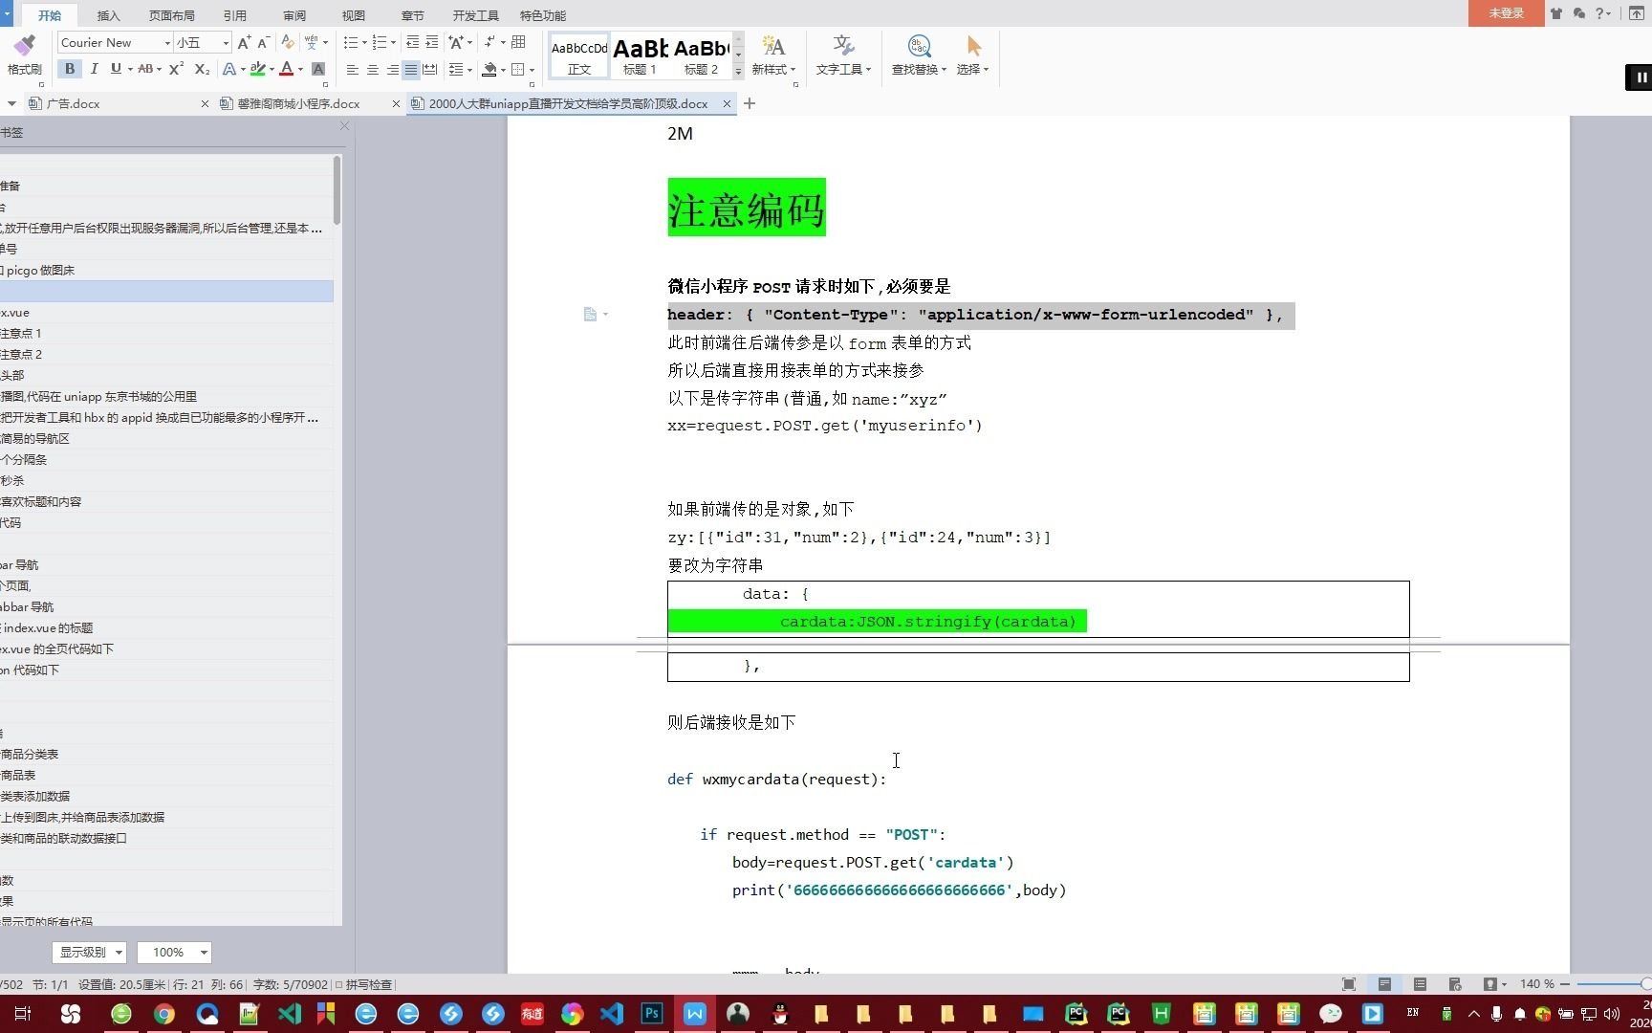This screenshot has width=1652, height=1033.
Task: Select bookmark 商品分类表
Action: (x=30, y=754)
